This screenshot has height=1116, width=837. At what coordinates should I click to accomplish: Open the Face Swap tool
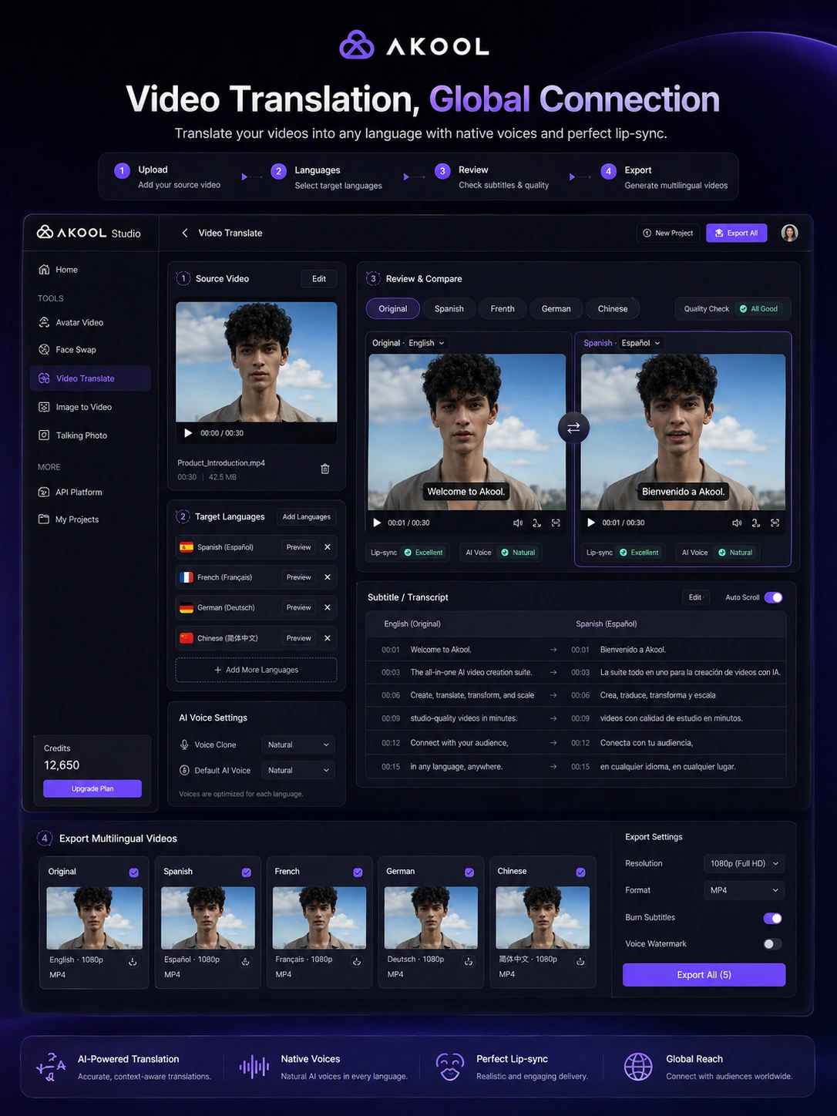coord(68,349)
